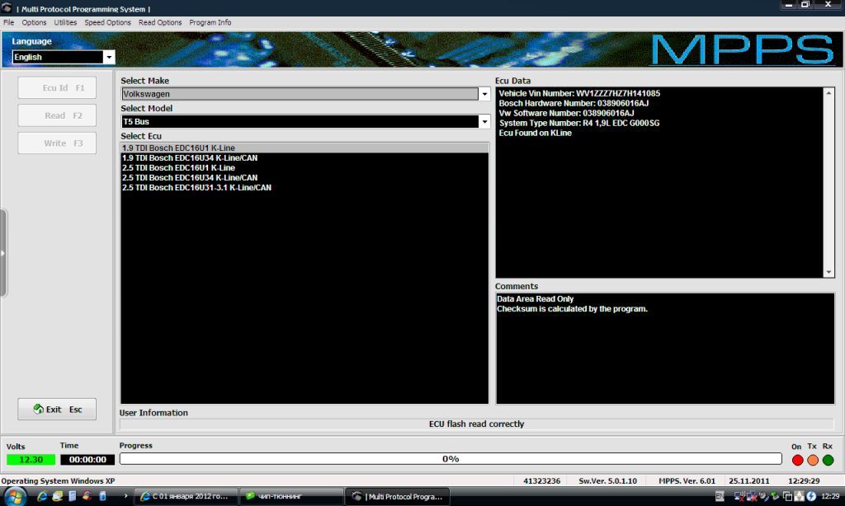The width and height of the screenshot is (845, 506).
Task: Expand the side panel handle on left edge
Action: point(2,253)
